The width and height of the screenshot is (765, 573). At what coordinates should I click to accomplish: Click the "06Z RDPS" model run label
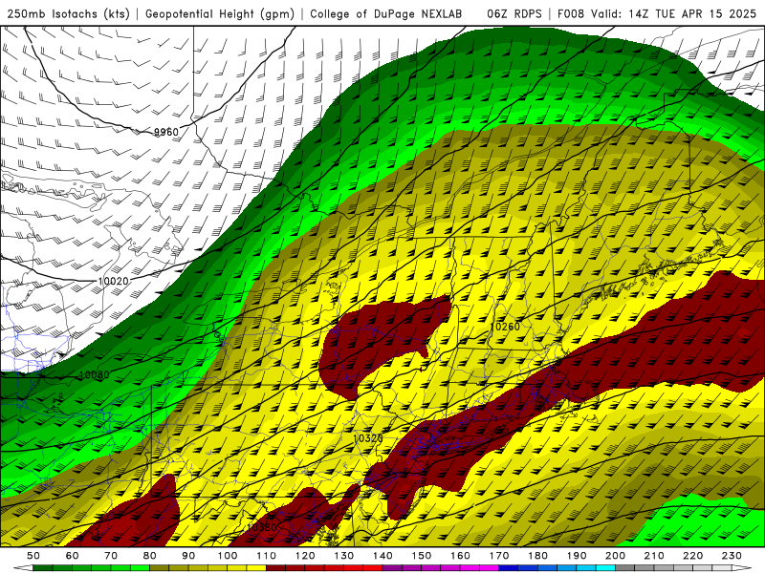[514, 13]
